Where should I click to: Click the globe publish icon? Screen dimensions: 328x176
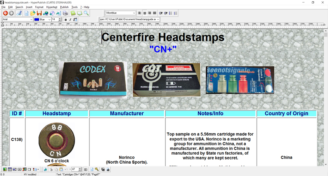(46, 13)
